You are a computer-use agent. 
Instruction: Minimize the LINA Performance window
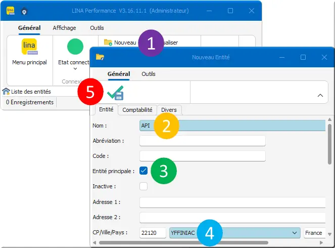tap(209, 11)
